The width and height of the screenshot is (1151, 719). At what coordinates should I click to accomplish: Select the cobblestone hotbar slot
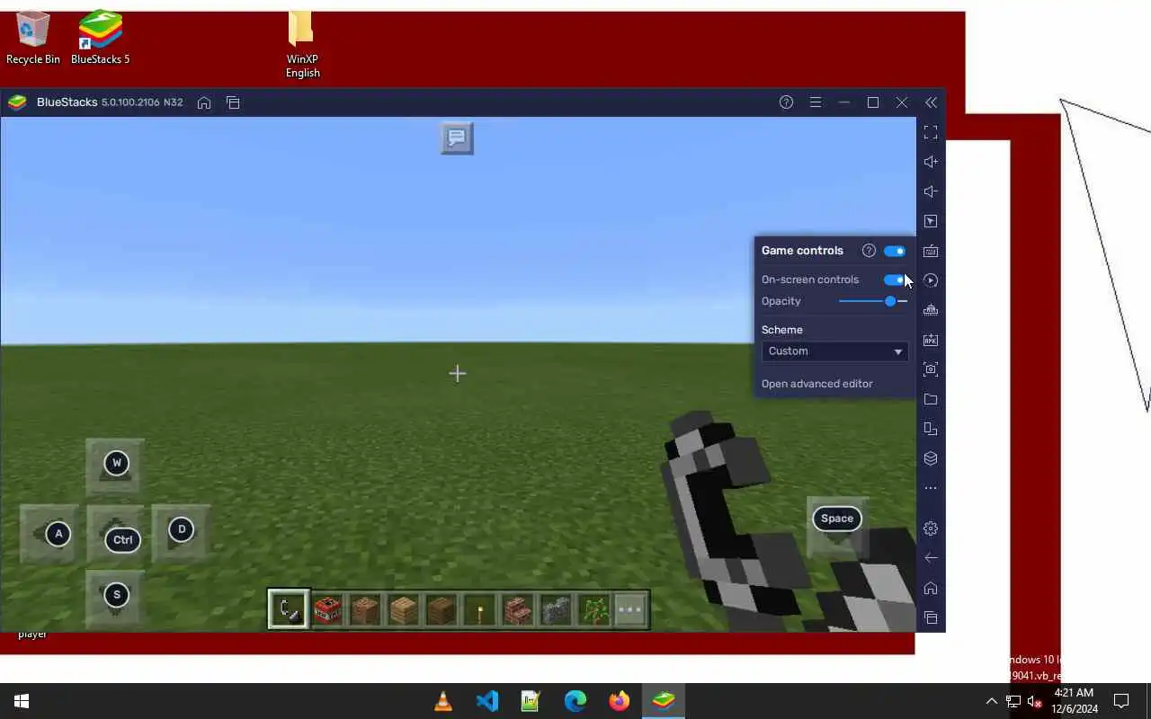555,610
